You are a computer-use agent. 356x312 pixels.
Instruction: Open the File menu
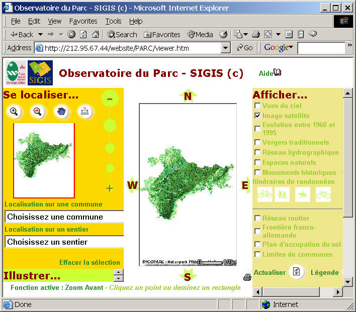[16, 21]
